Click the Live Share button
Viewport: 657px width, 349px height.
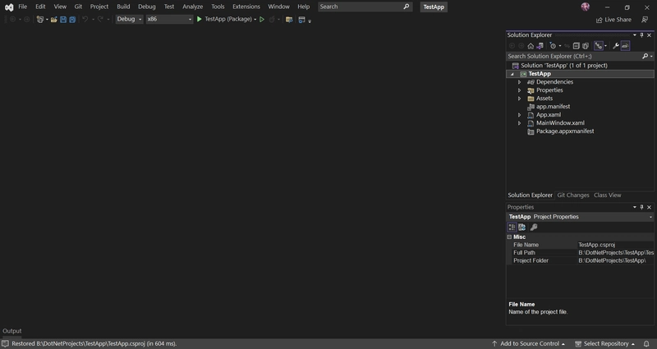click(x=613, y=20)
